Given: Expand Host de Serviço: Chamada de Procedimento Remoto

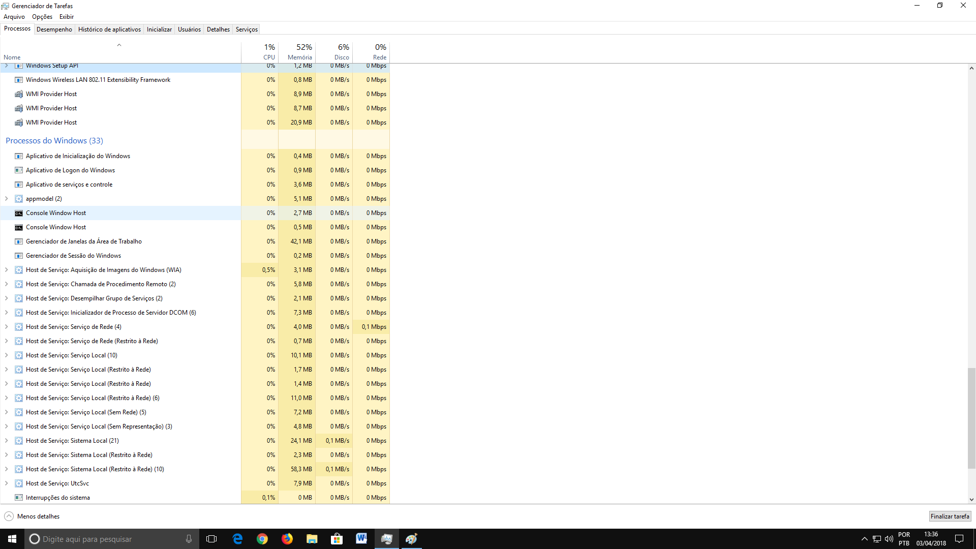Looking at the screenshot, I should click(7, 284).
